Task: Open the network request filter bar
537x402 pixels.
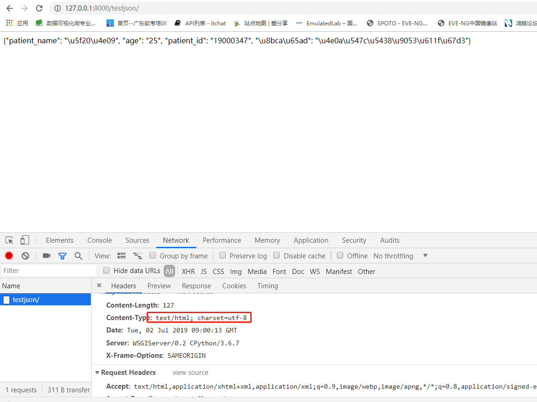Action: tap(62, 256)
